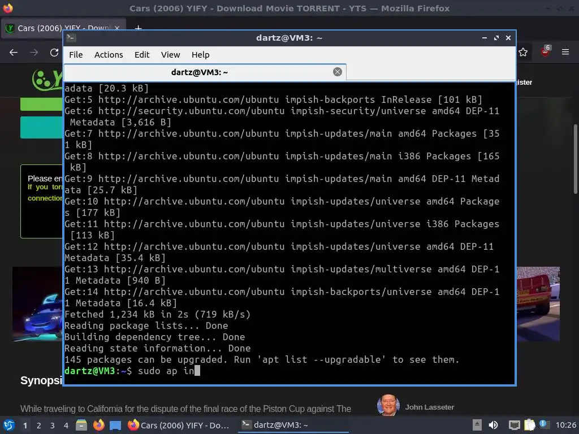579x434 pixels.
Task: Click 'Building dependency tree... Done' text
Action: (x=155, y=337)
